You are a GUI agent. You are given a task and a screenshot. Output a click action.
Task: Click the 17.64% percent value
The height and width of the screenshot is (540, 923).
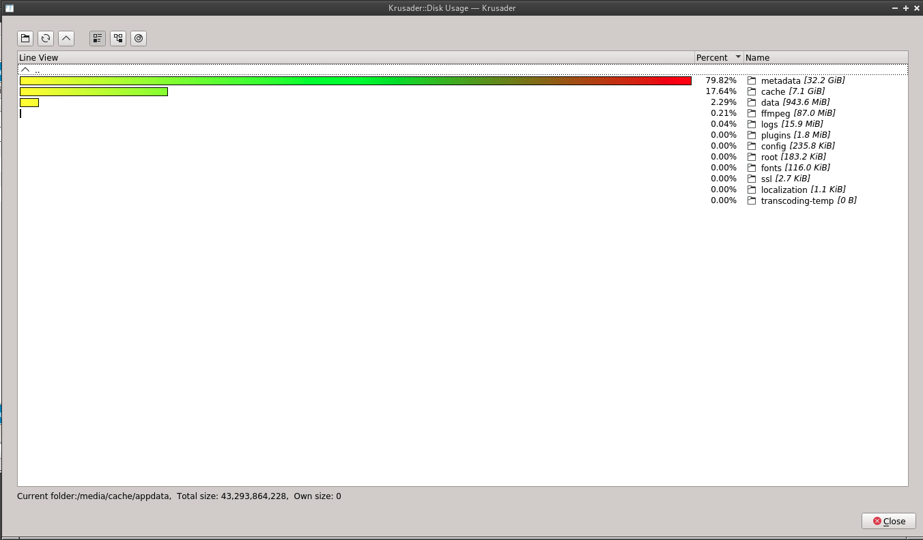pos(721,91)
